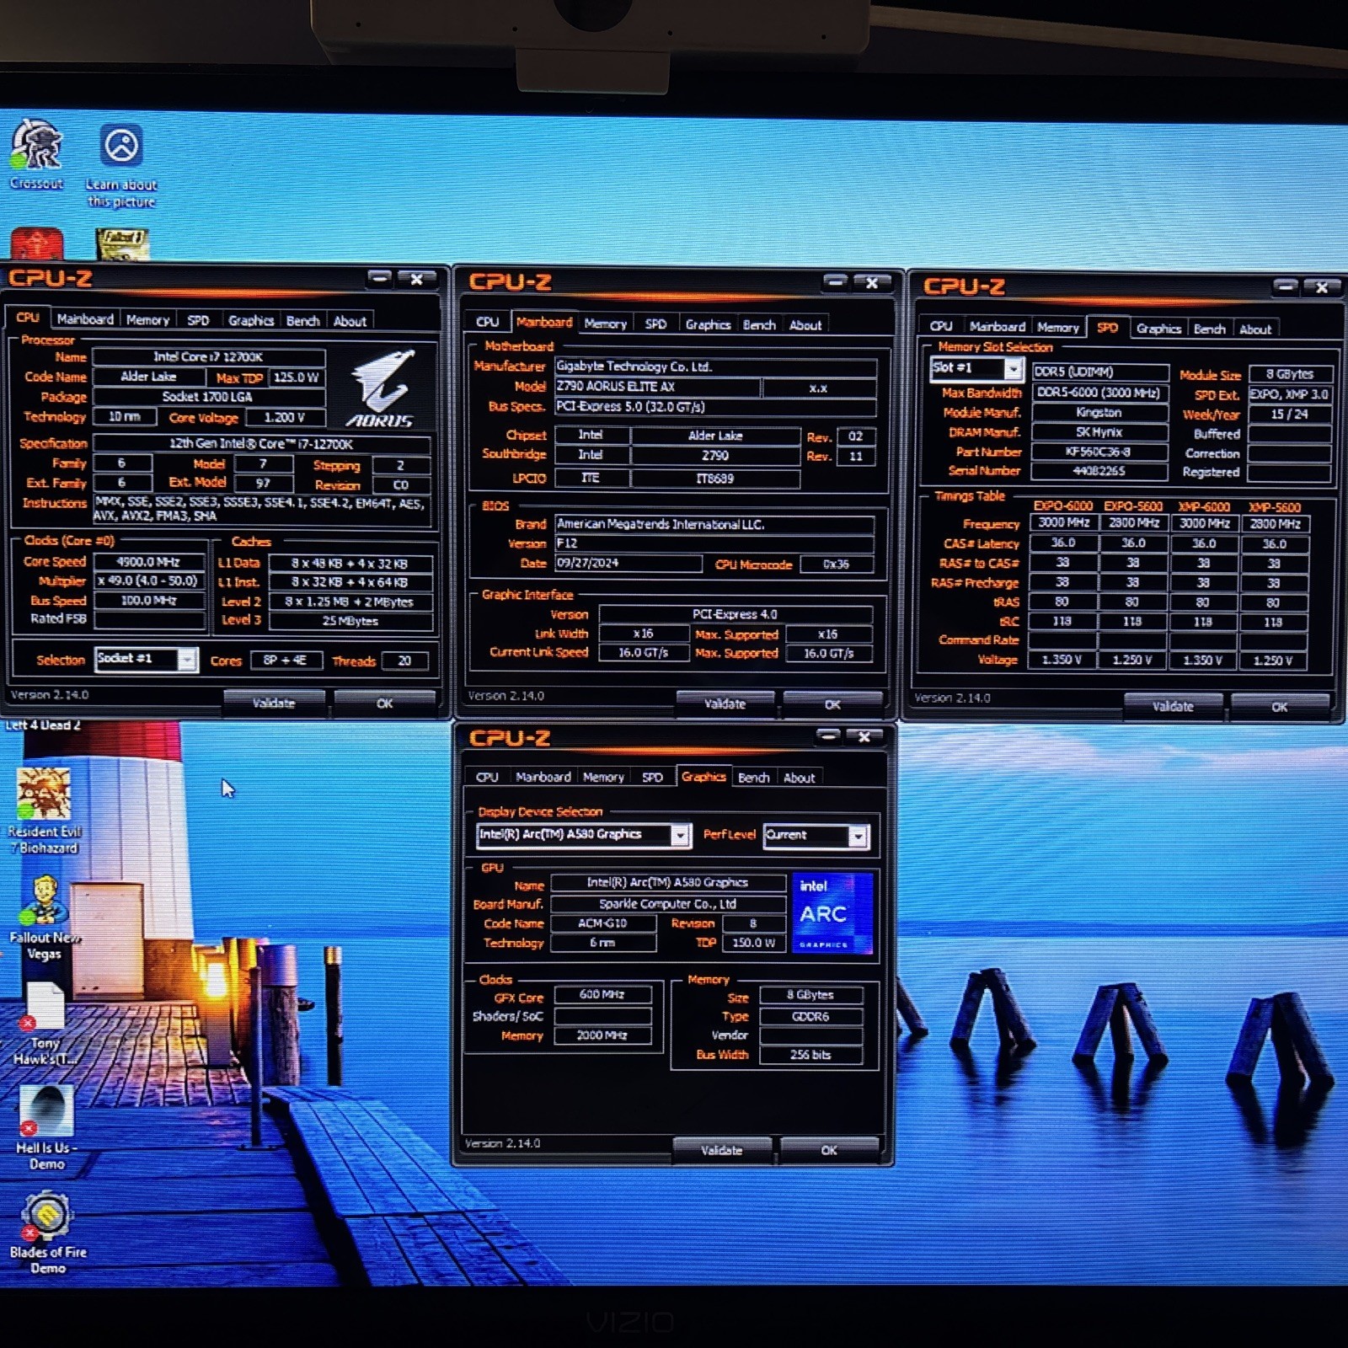Switch to Memory tab in CPU window
This screenshot has height=1348, width=1348.
(147, 320)
